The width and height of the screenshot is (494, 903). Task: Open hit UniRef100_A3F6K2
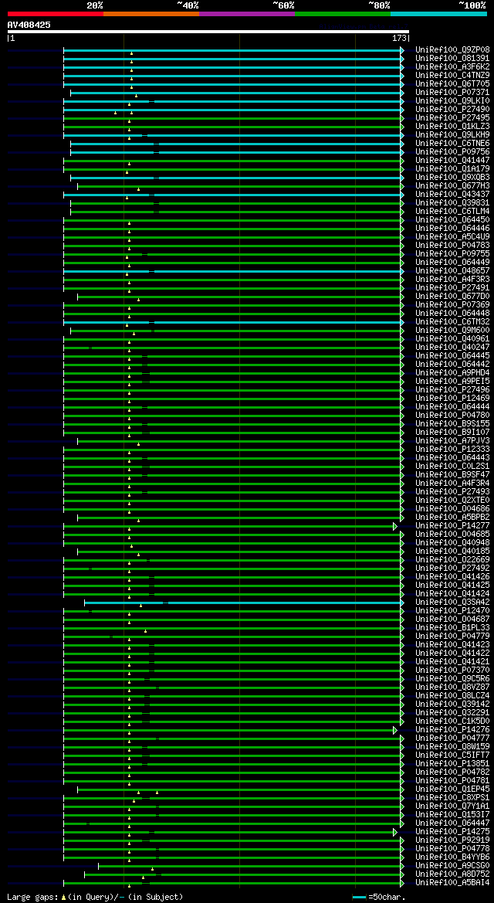tap(452, 67)
